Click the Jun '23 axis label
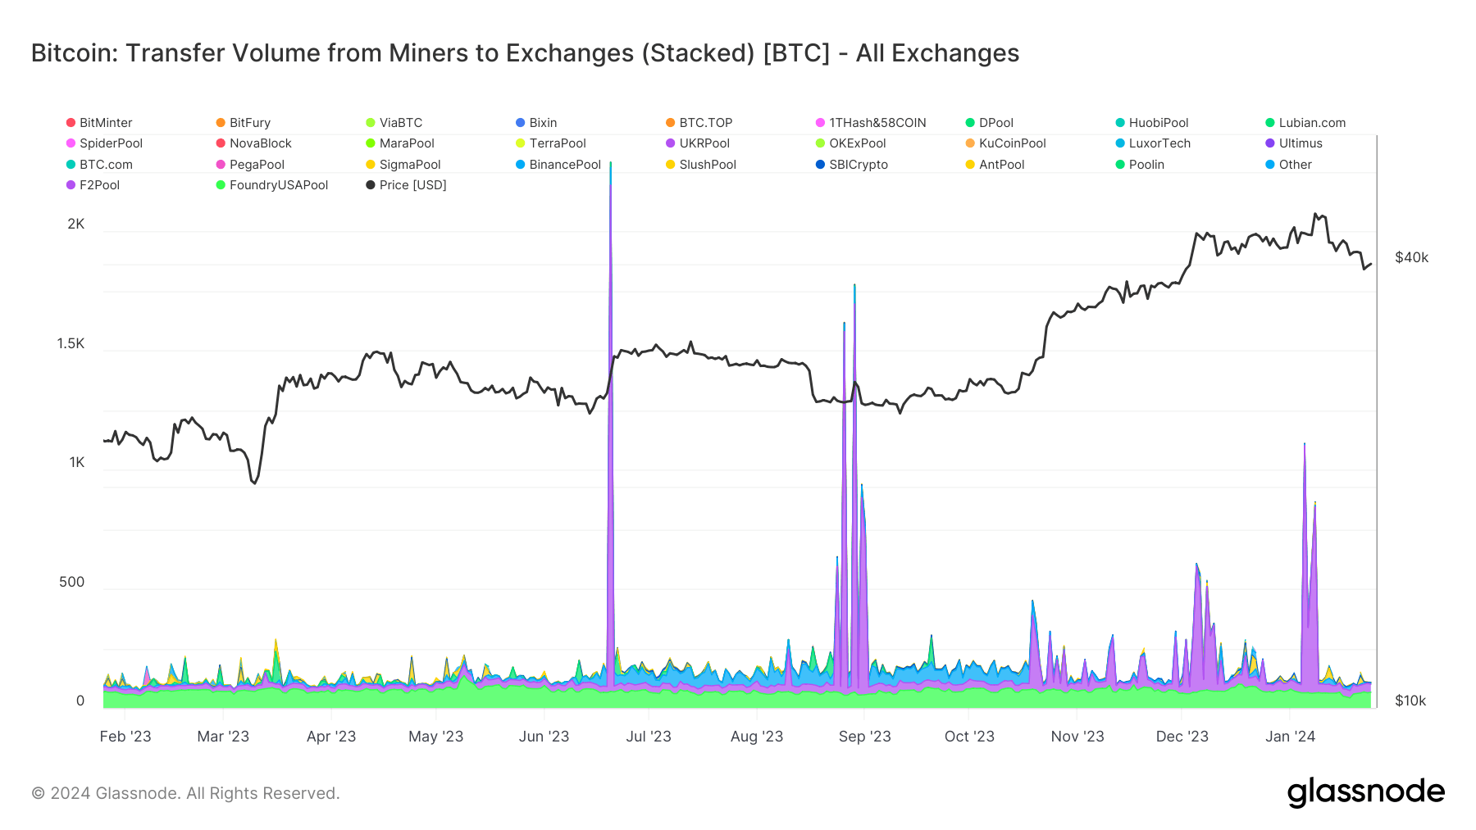1476x830 pixels. click(544, 737)
